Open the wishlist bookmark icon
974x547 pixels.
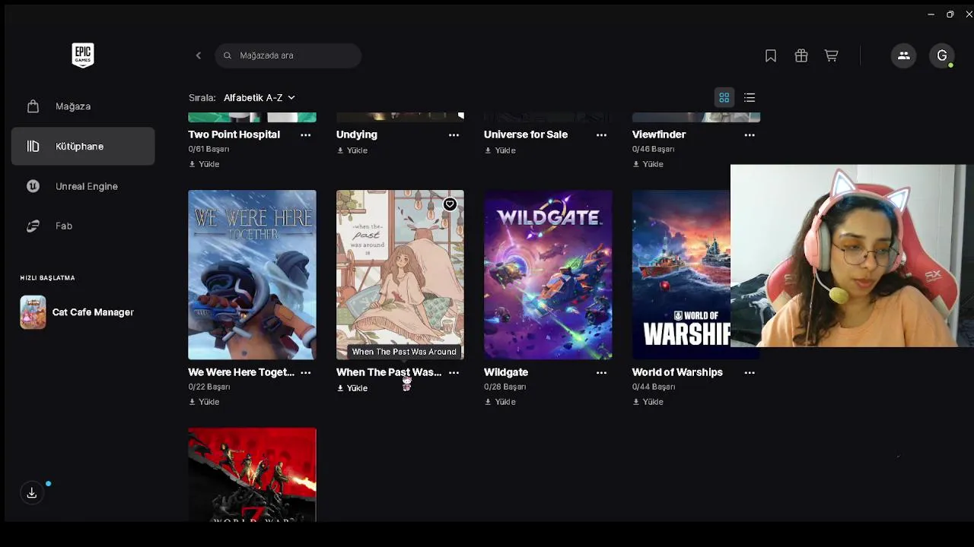coord(771,55)
